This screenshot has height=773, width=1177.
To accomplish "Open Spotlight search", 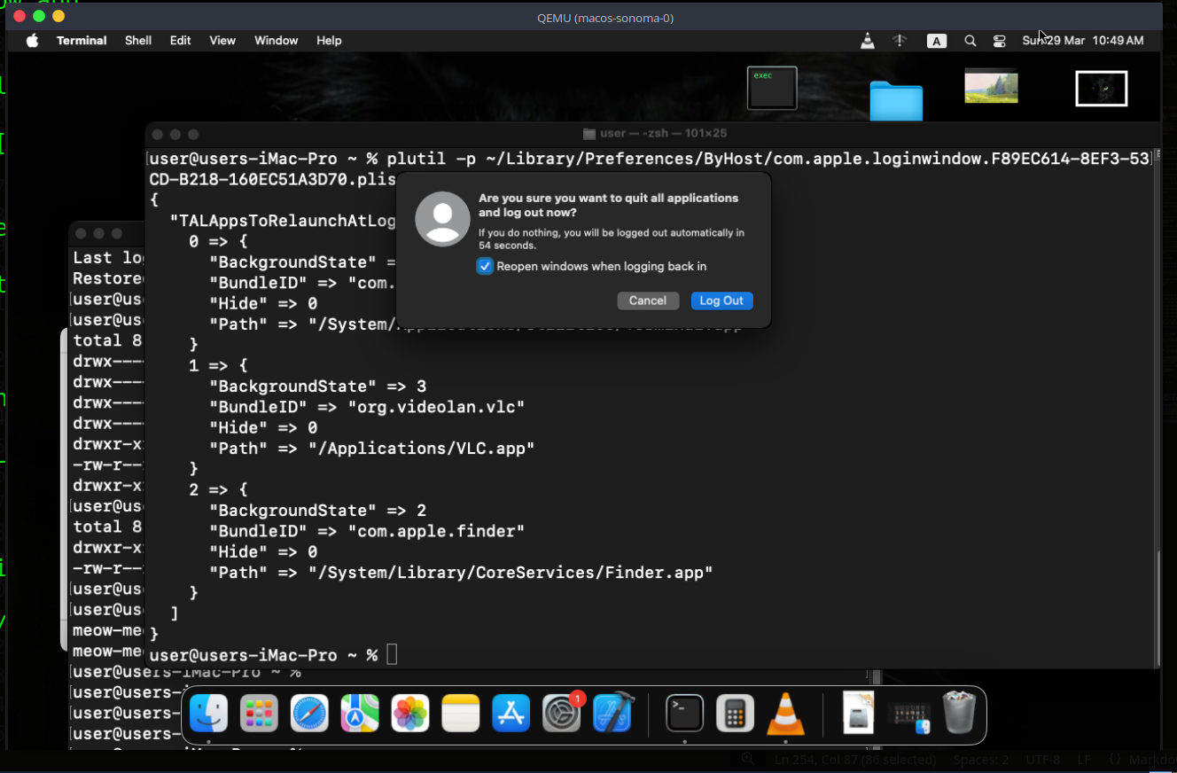I will click(x=970, y=40).
